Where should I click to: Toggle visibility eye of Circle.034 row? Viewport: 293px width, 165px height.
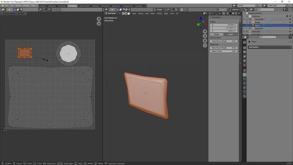[290, 19]
